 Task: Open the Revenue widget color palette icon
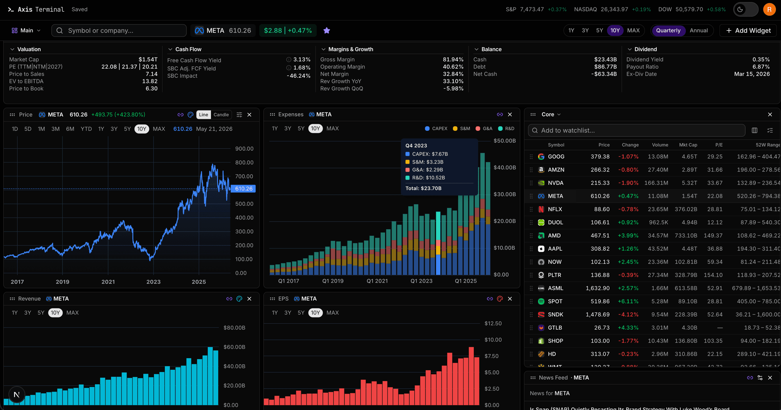coord(239,299)
